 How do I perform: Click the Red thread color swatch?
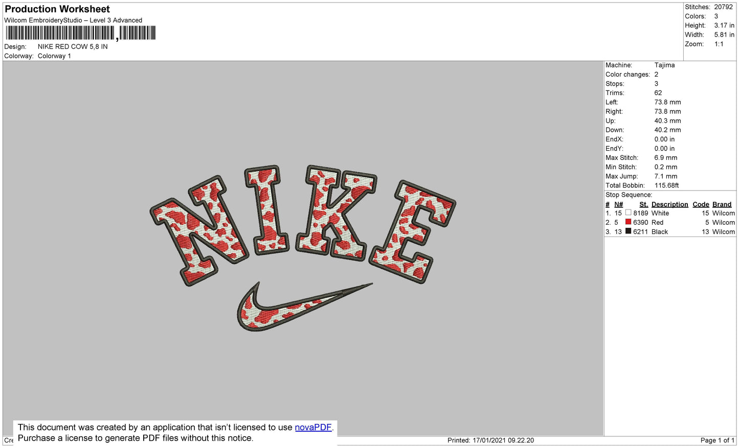[628, 222]
